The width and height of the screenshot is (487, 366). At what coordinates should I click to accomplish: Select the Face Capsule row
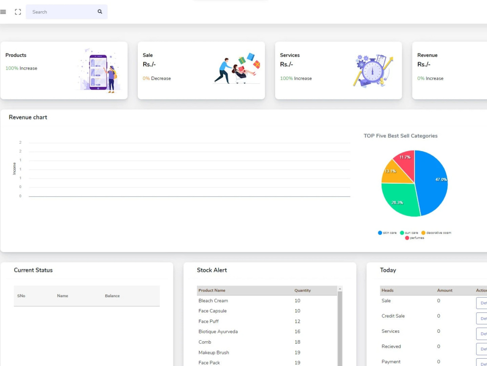(267, 311)
